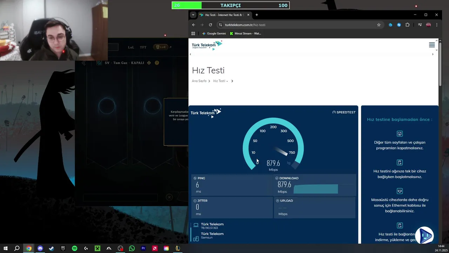This screenshot has height=253, width=449.
Task: Open Windows search from the taskbar
Action: [17, 248]
